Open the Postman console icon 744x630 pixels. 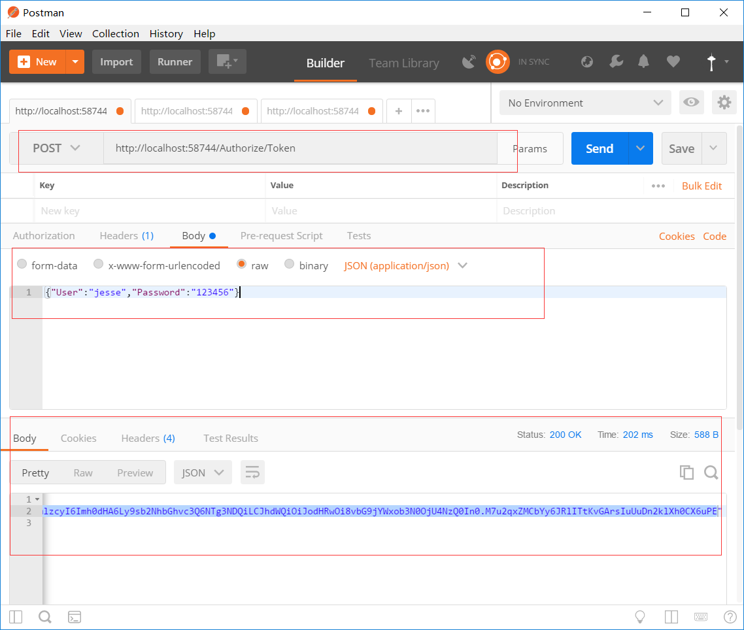click(75, 617)
